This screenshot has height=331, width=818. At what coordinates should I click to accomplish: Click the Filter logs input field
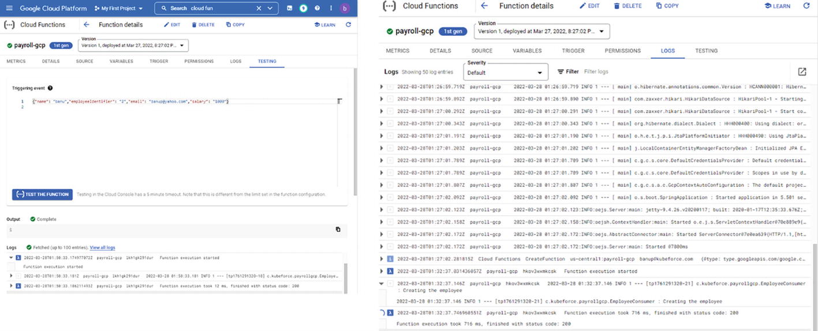click(x=596, y=72)
